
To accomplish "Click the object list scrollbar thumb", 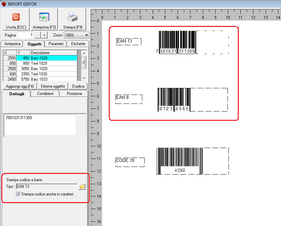I will coord(84,62).
